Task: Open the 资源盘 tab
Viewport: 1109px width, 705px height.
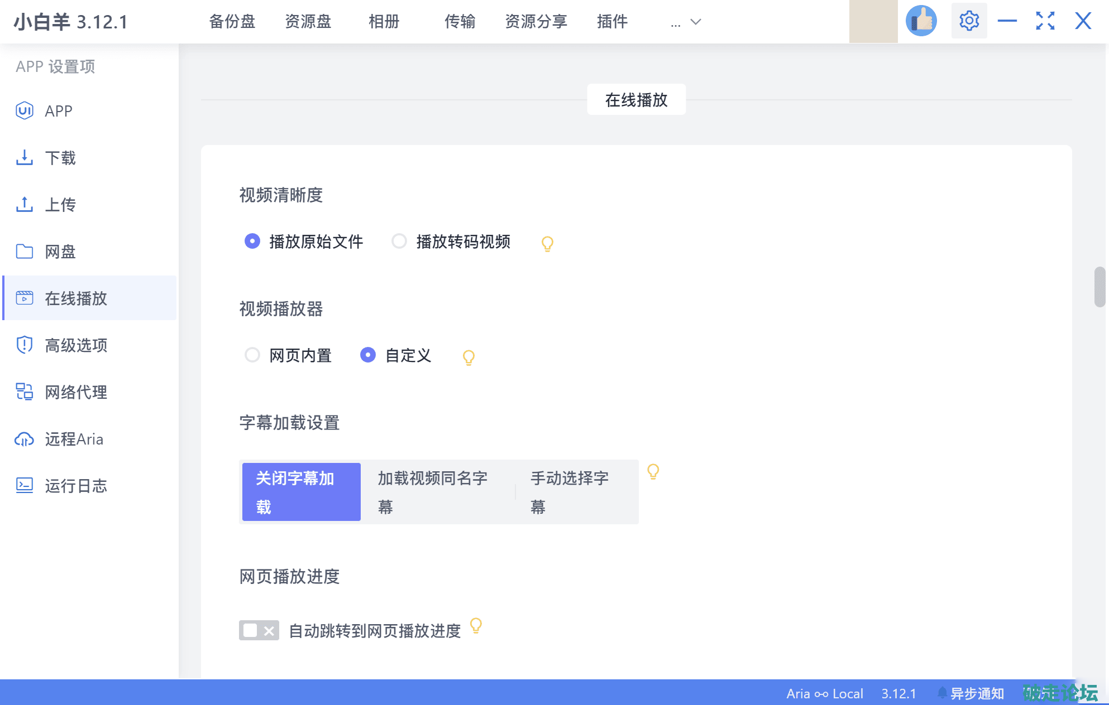Action: click(x=308, y=21)
